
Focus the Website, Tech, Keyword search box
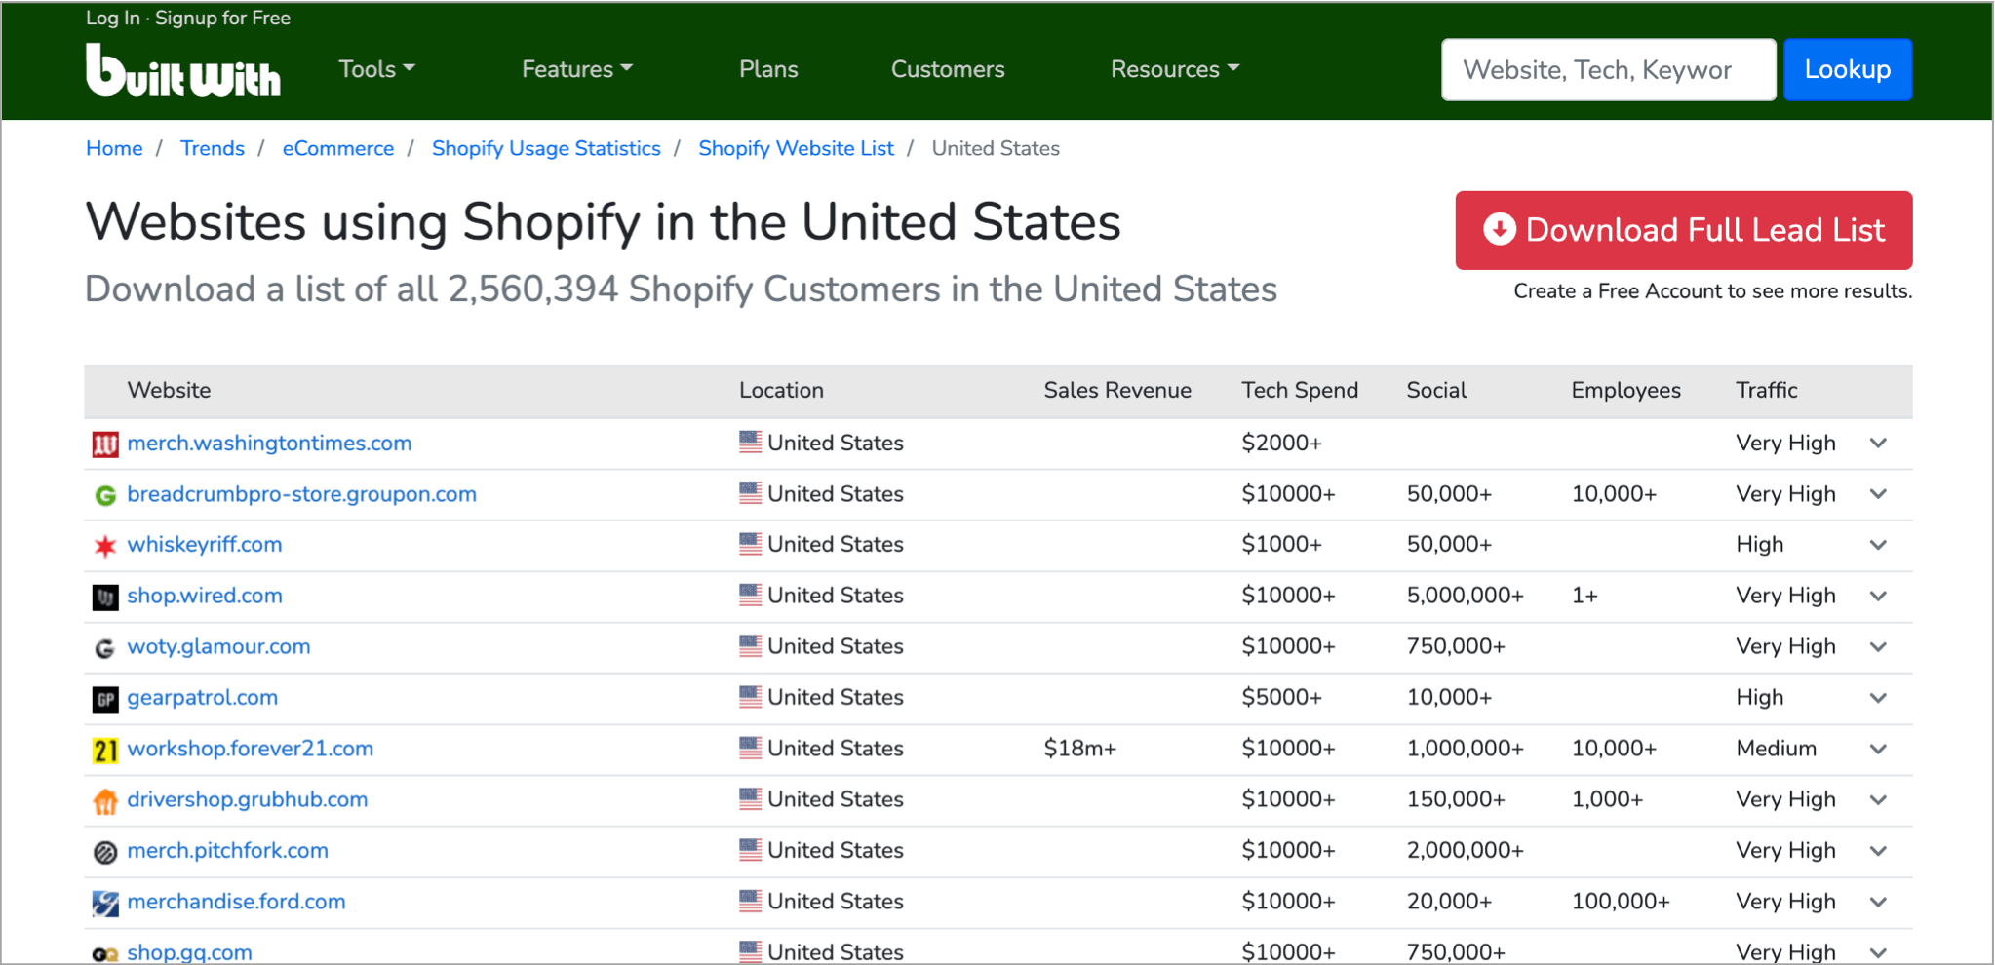click(x=1608, y=70)
